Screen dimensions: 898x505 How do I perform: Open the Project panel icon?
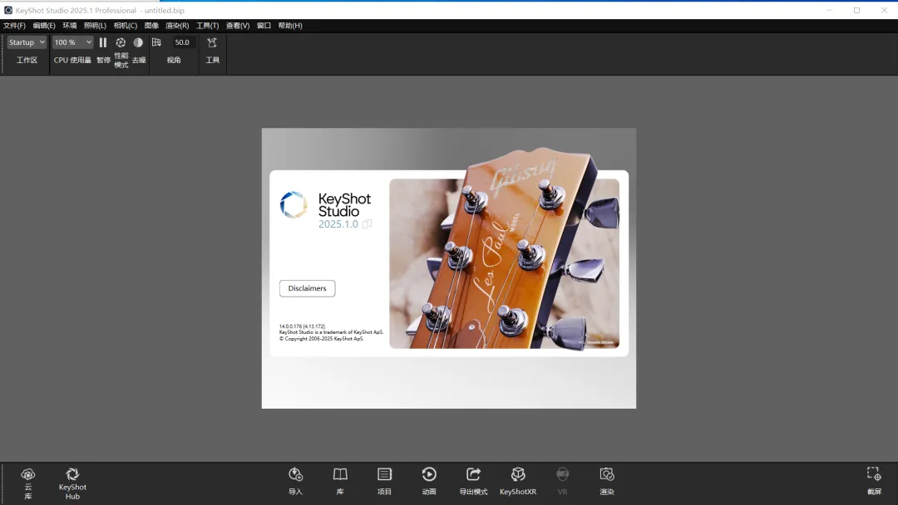(384, 474)
